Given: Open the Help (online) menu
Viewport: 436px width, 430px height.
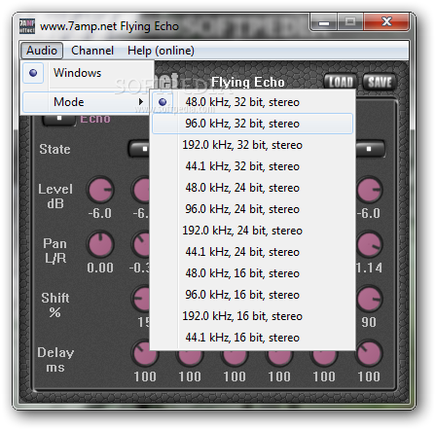Looking at the screenshot, I should click(x=161, y=51).
